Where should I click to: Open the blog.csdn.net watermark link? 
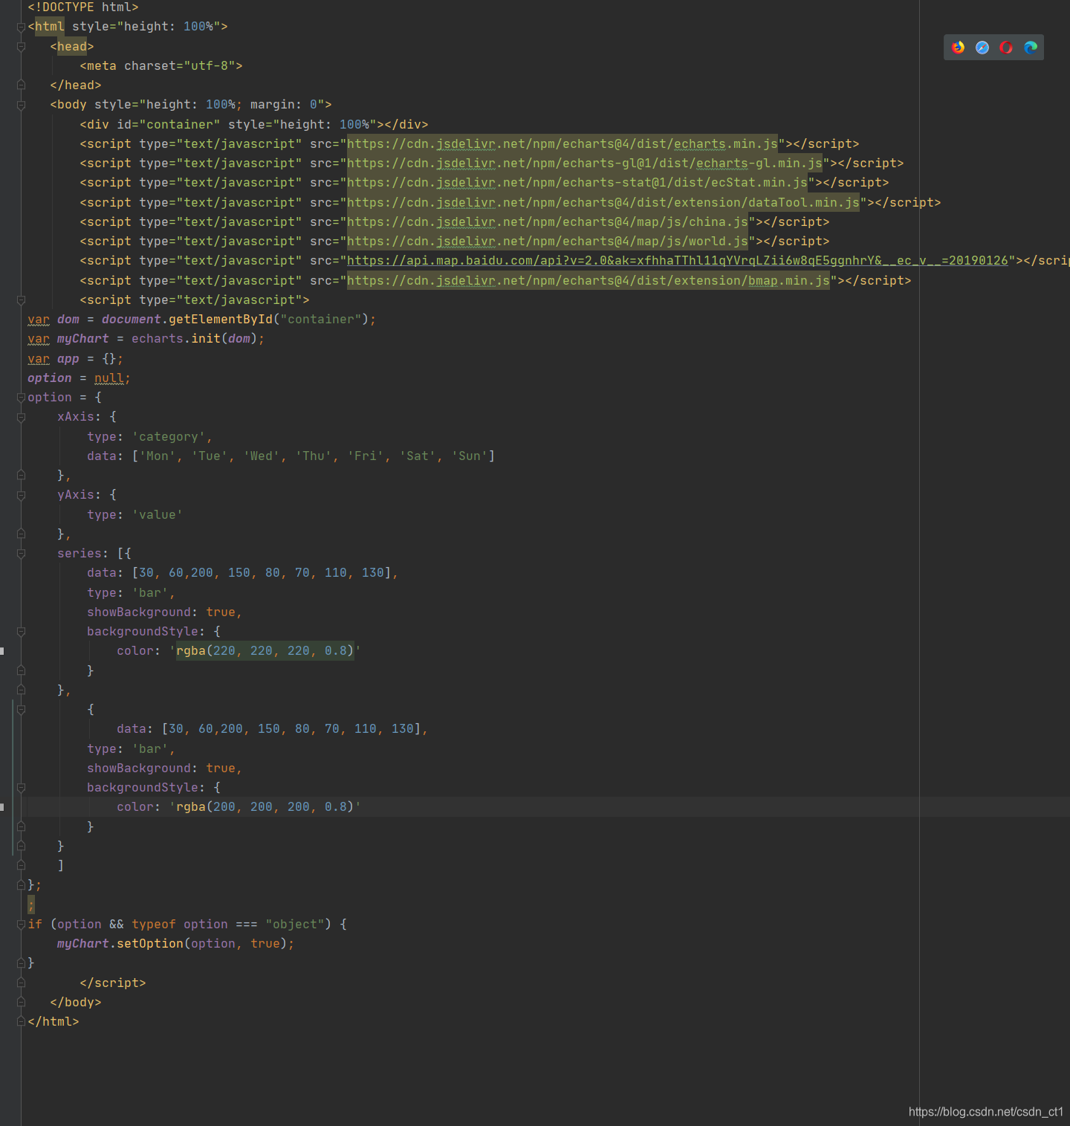(x=986, y=1112)
